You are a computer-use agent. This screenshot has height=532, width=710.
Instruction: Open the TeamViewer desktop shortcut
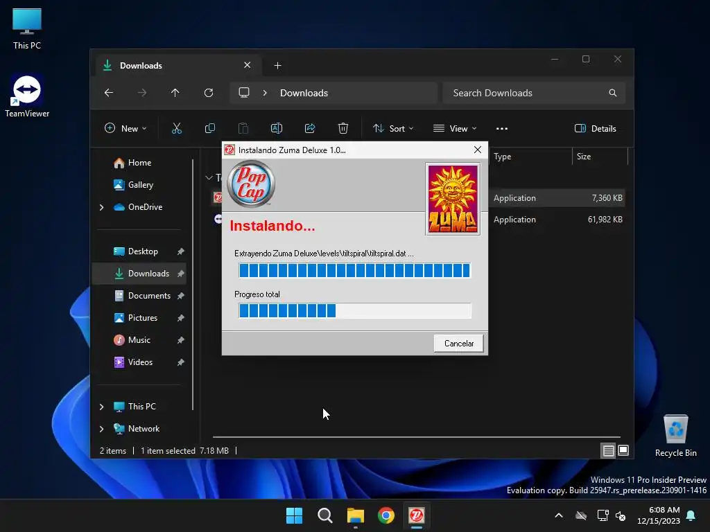27,96
